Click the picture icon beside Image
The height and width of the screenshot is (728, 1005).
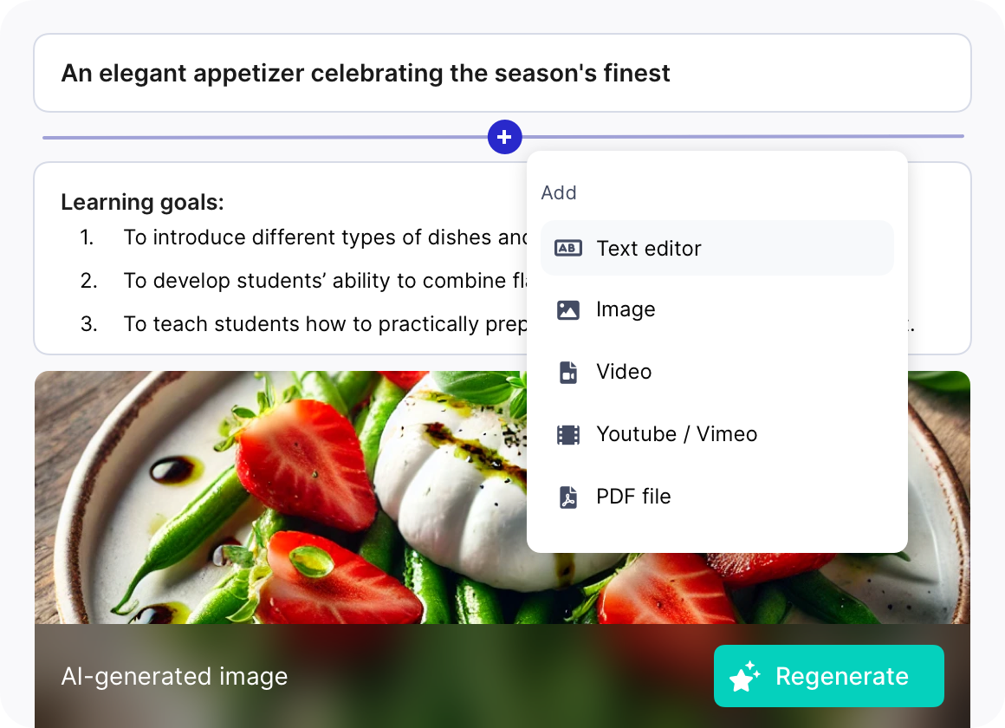tap(568, 310)
